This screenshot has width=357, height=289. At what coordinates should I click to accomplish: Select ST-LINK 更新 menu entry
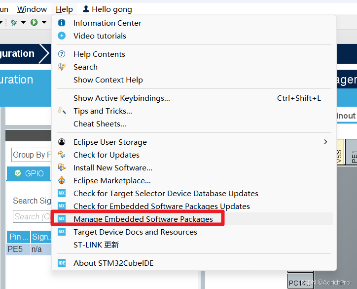[194, 245]
